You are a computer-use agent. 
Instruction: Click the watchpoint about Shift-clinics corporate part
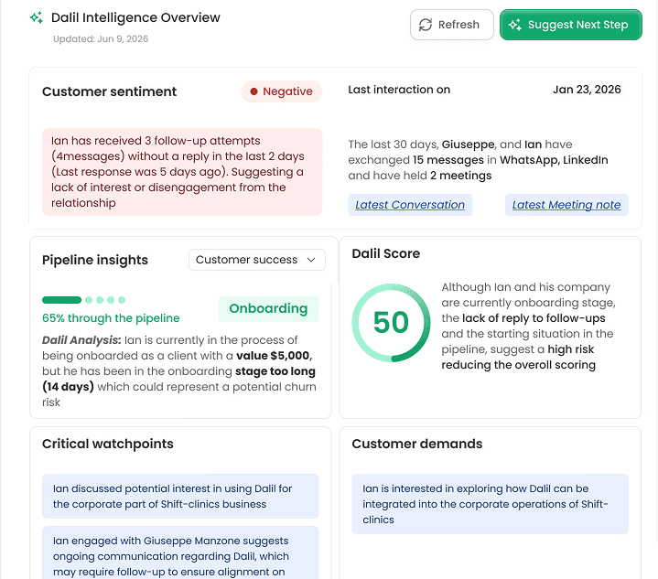pos(180,497)
